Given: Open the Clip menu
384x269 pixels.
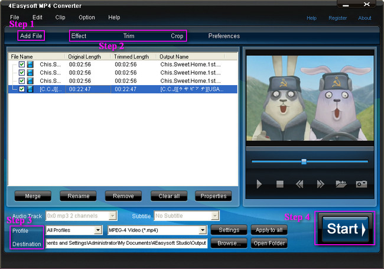Looking at the screenshot, I should point(60,17).
